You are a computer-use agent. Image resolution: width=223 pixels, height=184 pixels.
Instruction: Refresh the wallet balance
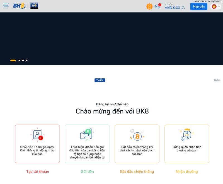(183, 8)
